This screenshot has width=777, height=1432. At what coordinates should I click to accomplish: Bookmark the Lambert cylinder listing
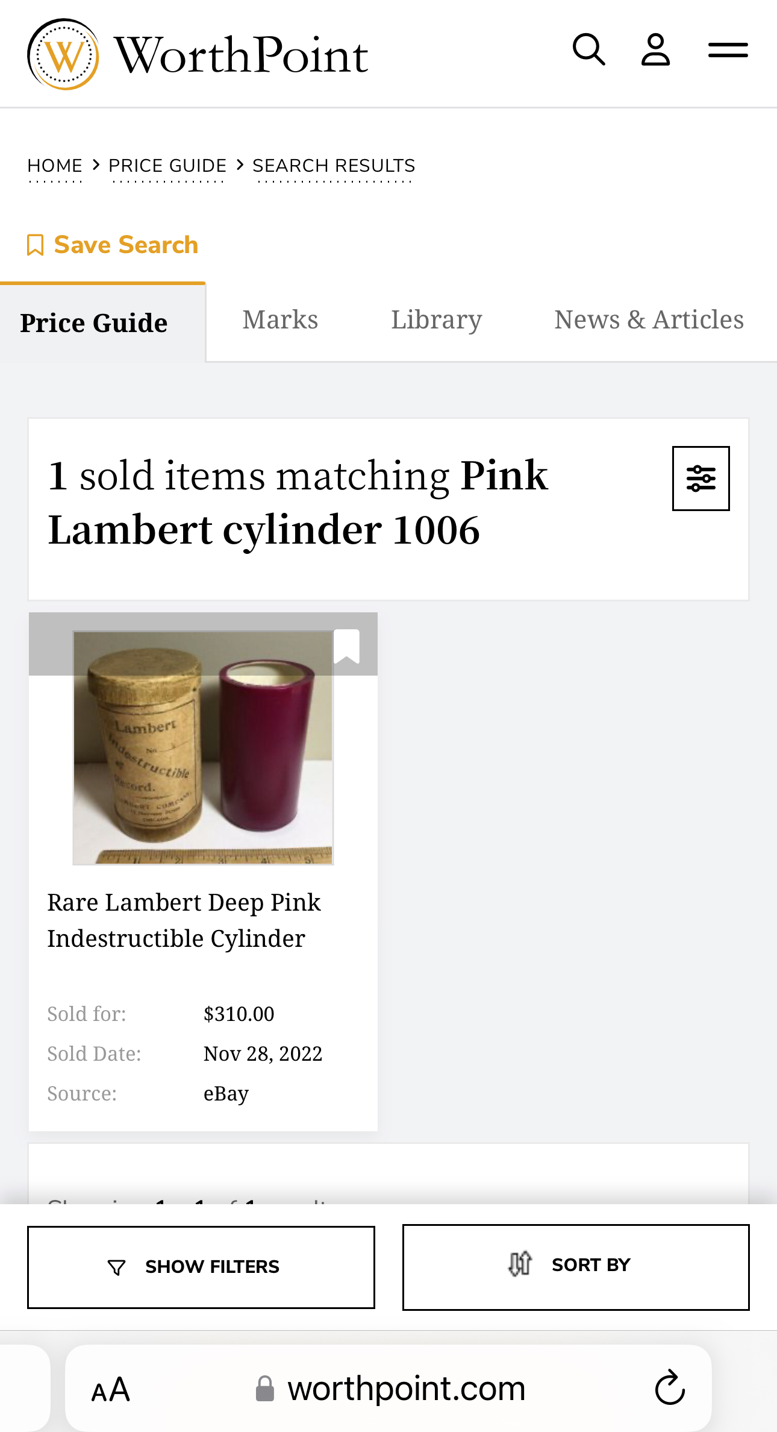click(x=347, y=646)
